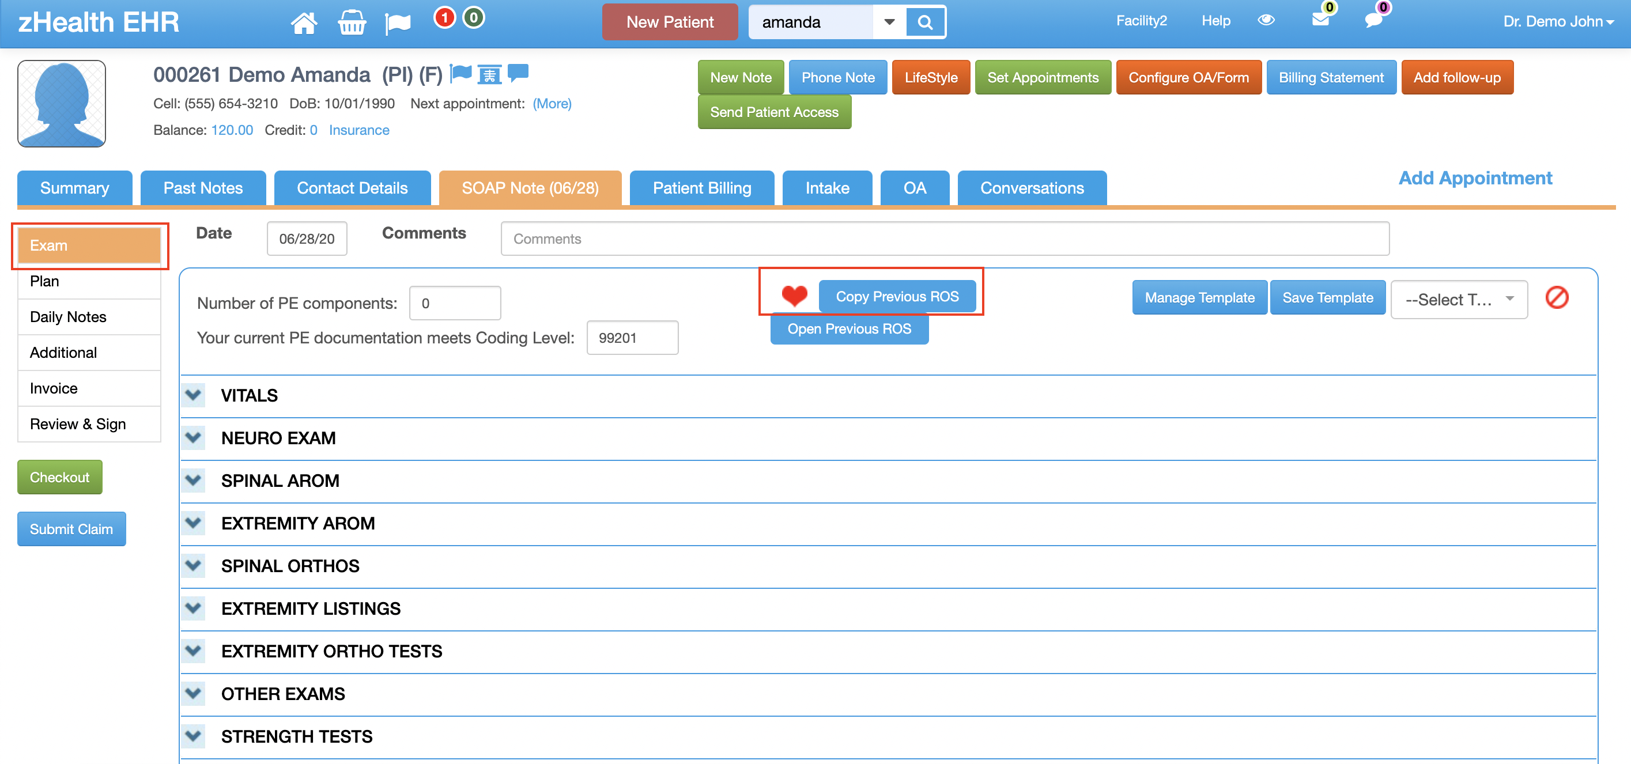
Task: Expand the EXTREMITY LISTINGS section
Action: [193, 608]
